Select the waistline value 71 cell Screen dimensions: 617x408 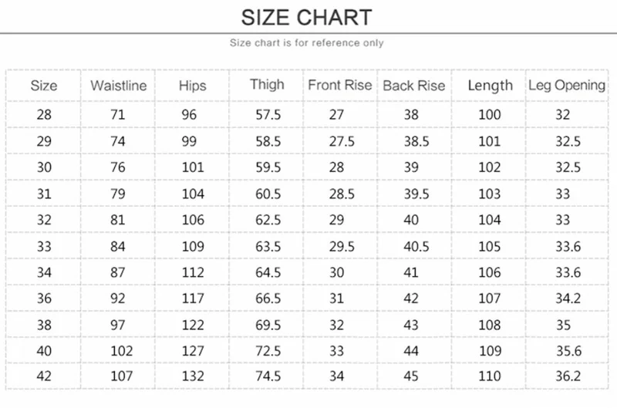tap(118, 115)
